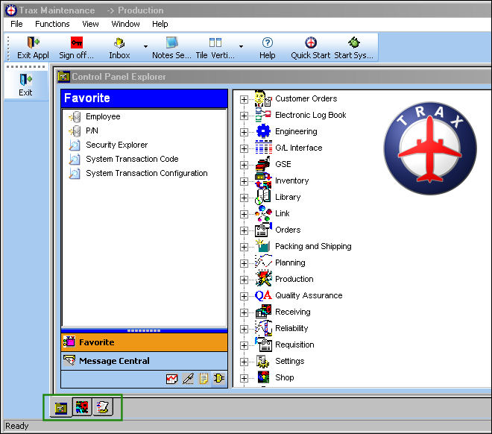Image resolution: width=492 pixels, height=434 pixels.
Task: Expand the Orders tree node
Action: 244,230
